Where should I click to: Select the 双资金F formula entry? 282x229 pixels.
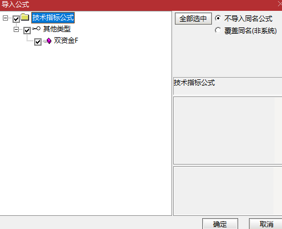66,41
